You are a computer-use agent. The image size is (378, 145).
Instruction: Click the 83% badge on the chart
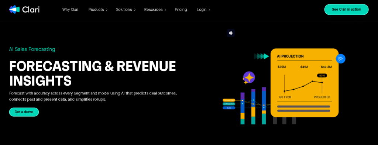[x=322, y=75]
